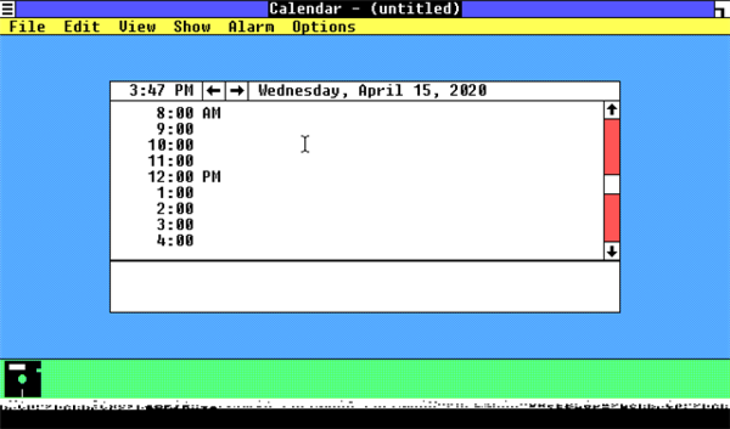Click the scroll up arrow of appointment list
This screenshot has width=730, height=429.
(612, 110)
